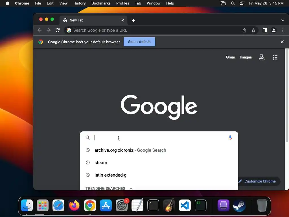Viewport: 289px width, 217px height.
Task: Click the Stage Manager menu bar icon
Action: pyautogui.click(x=223, y=3)
